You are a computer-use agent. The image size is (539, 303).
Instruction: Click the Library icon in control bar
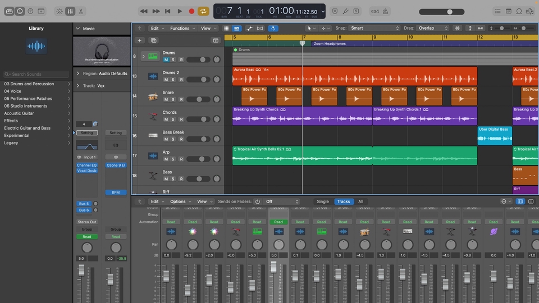tap(9, 11)
